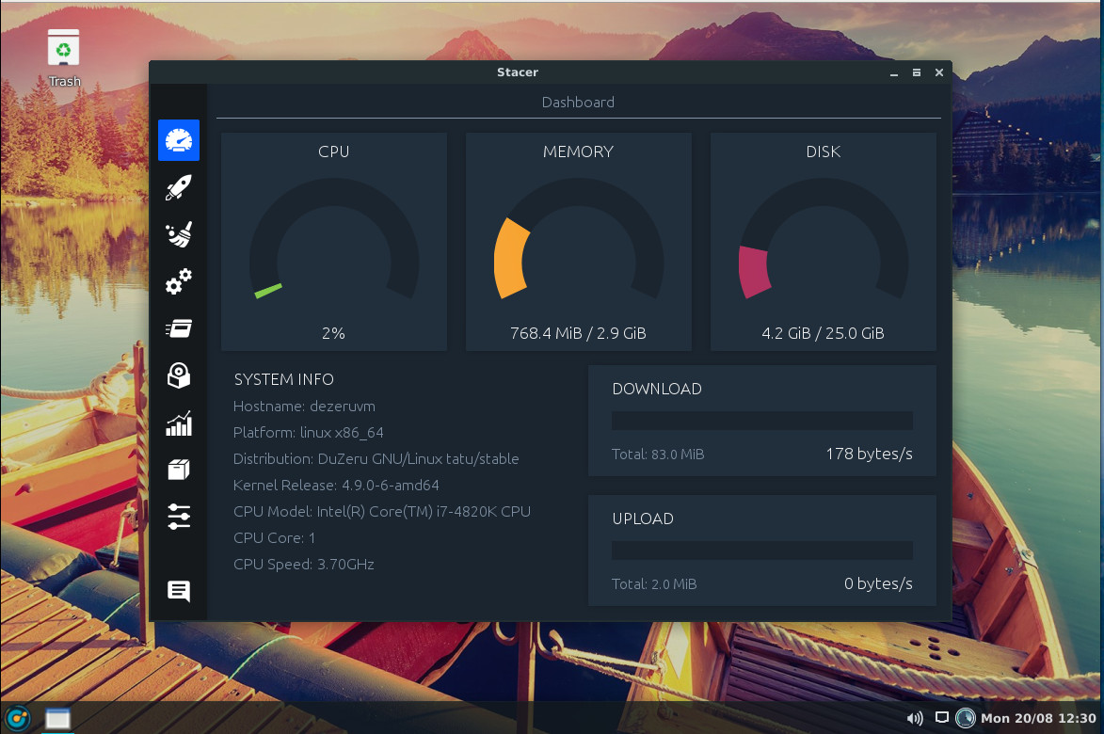Viewport: 1104px width, 734px height.
Task: Open Uninstaller disc icon in sidebar
Action: pyautogui.click(x=179, y=375)
